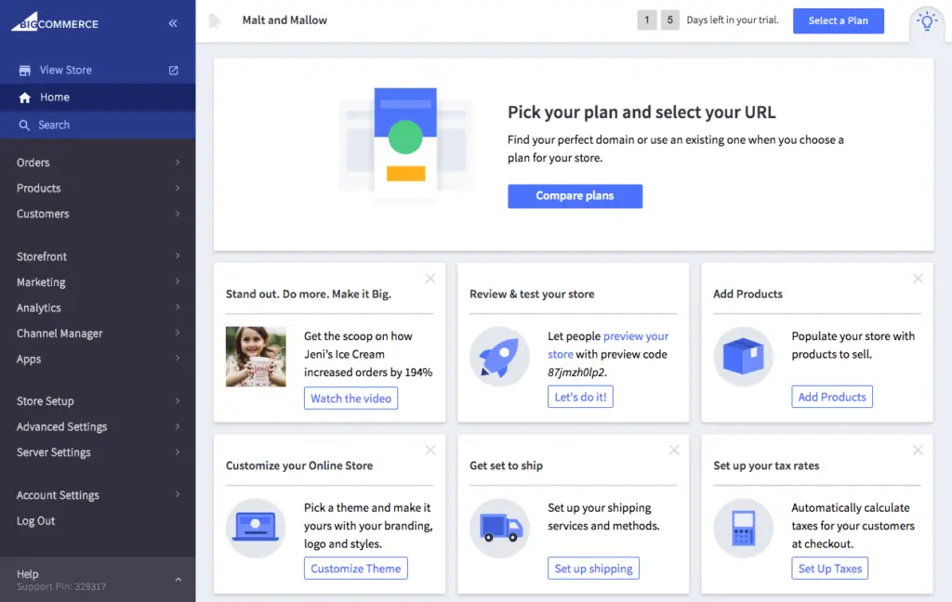Go to Home in sidebar
Viewport: 952px width, 602px height.
click(98, 98)
